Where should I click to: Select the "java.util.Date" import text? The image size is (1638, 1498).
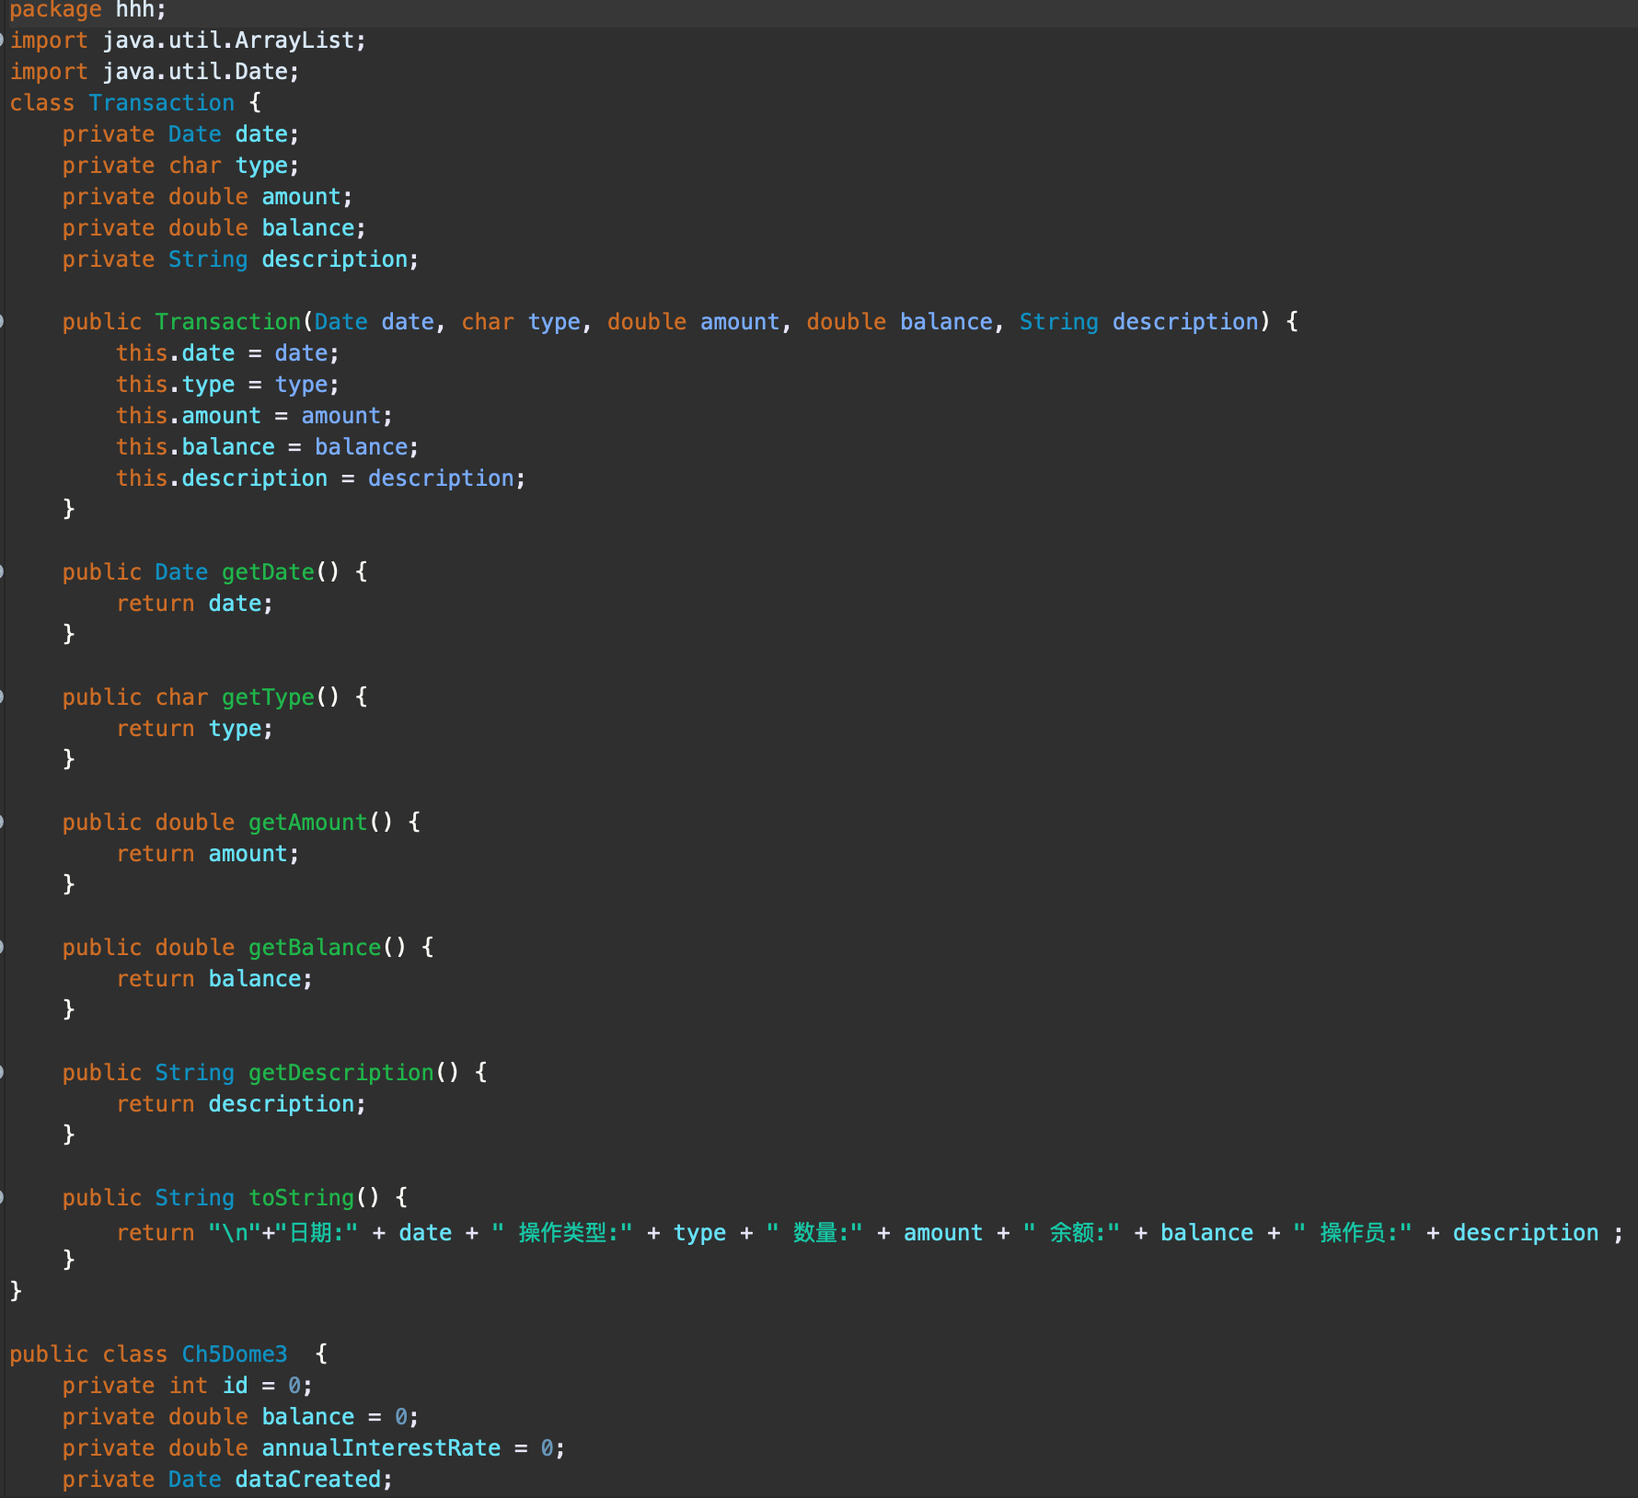point(195,72)
